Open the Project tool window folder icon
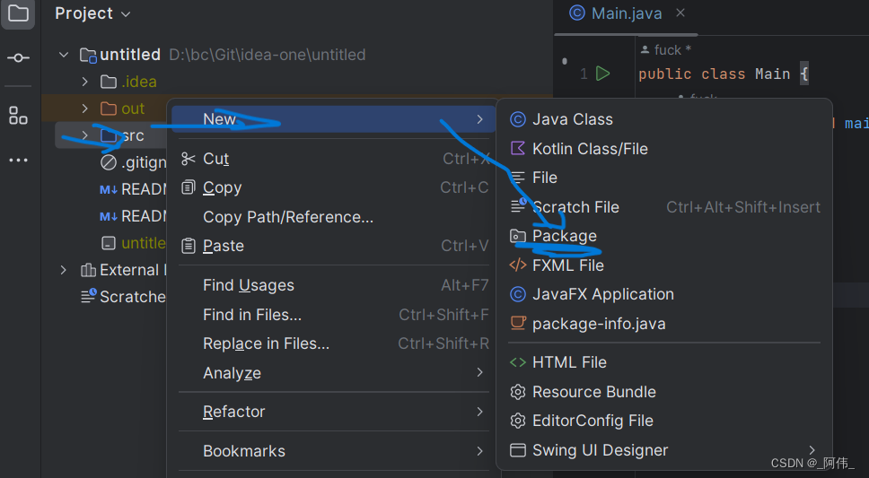The width and height of the screenshot is (869, 478). (x=18, y=13)
